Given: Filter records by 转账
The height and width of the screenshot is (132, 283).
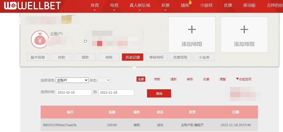Looking at the screenshot, I should pos(190,79).
